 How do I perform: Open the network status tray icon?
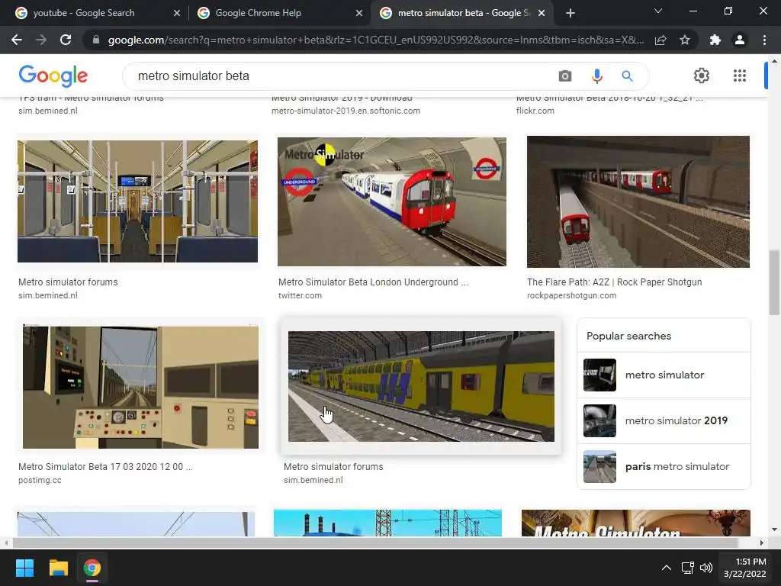coord(688,568)
